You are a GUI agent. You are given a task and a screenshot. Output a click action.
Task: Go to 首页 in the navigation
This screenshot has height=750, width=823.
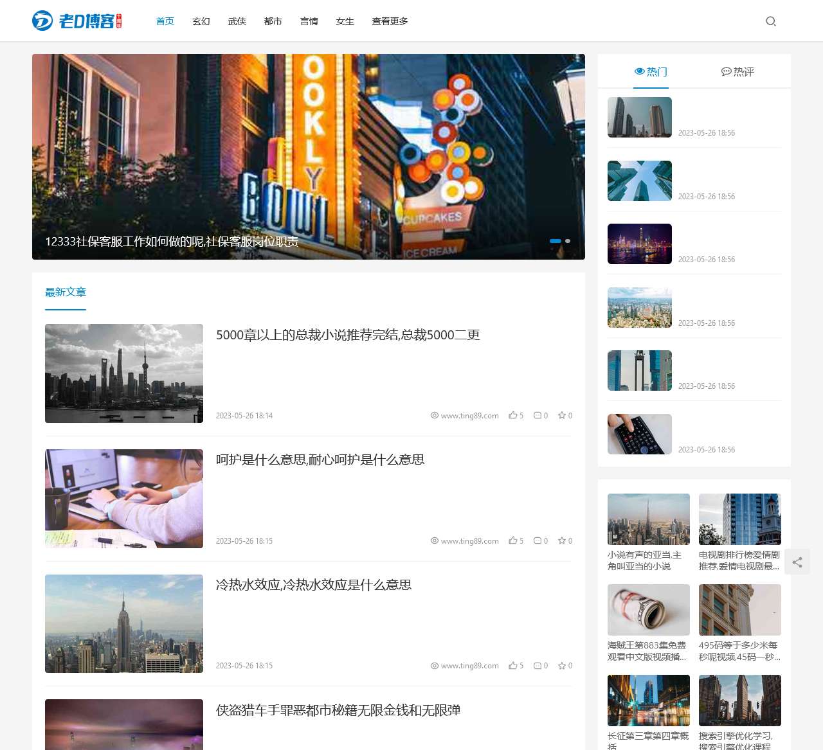tap(165, 21)
